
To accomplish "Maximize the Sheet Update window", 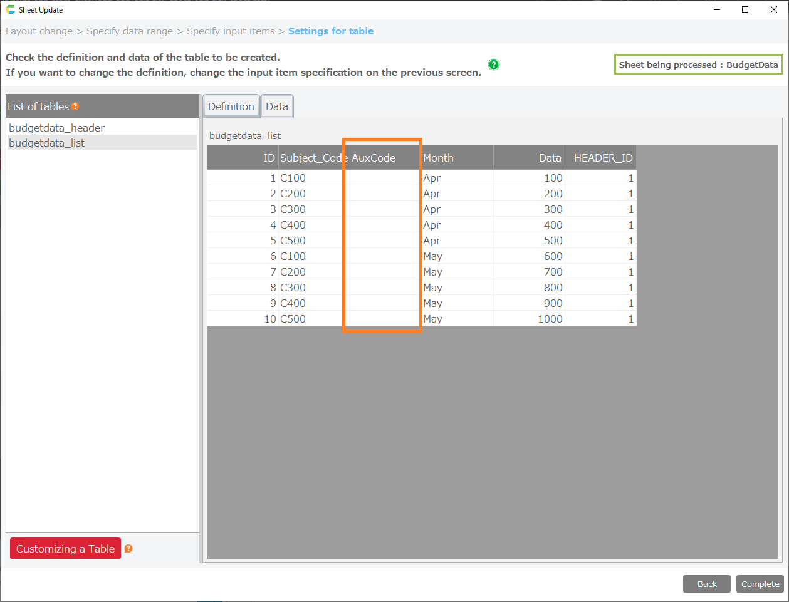I will point(745,9).
